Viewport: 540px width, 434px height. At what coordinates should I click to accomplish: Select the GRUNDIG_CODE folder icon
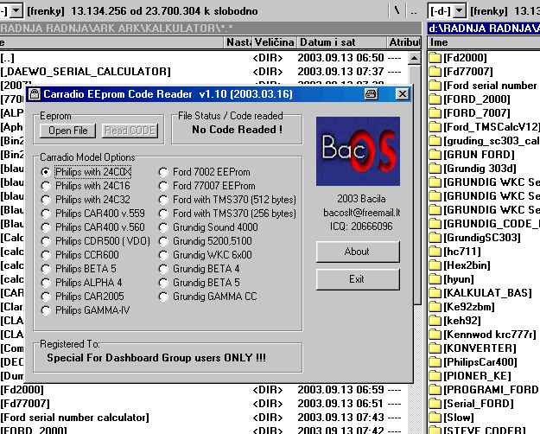click(x=435, y=224)
